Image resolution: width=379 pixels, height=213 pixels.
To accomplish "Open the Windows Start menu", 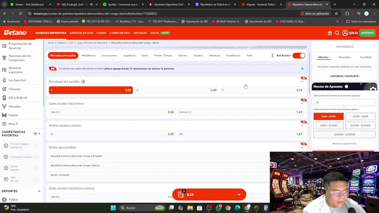I will (113, 208).
